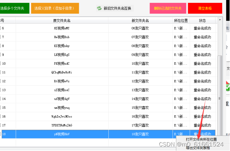Viewport: 230px width, 151px height.
Task: Choose 打开文件夹所在位置 from the context menu
Action: tap(201, 139)
